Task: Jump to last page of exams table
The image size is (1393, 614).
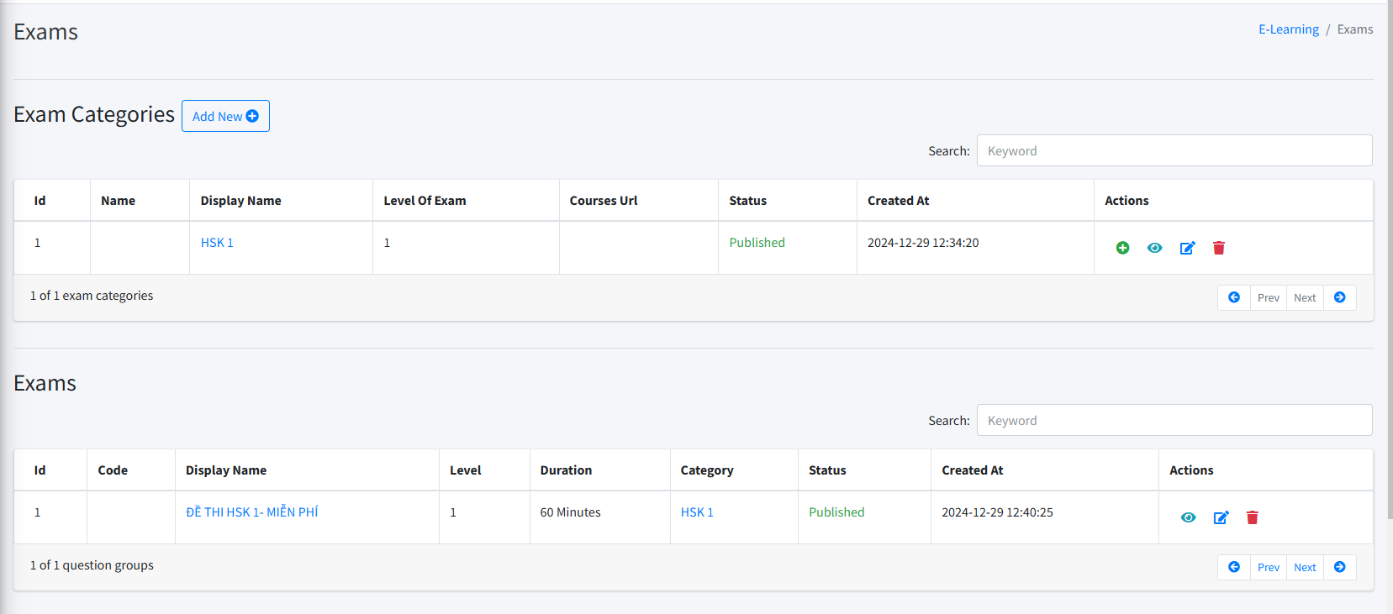Action: tap(1339, 567)
